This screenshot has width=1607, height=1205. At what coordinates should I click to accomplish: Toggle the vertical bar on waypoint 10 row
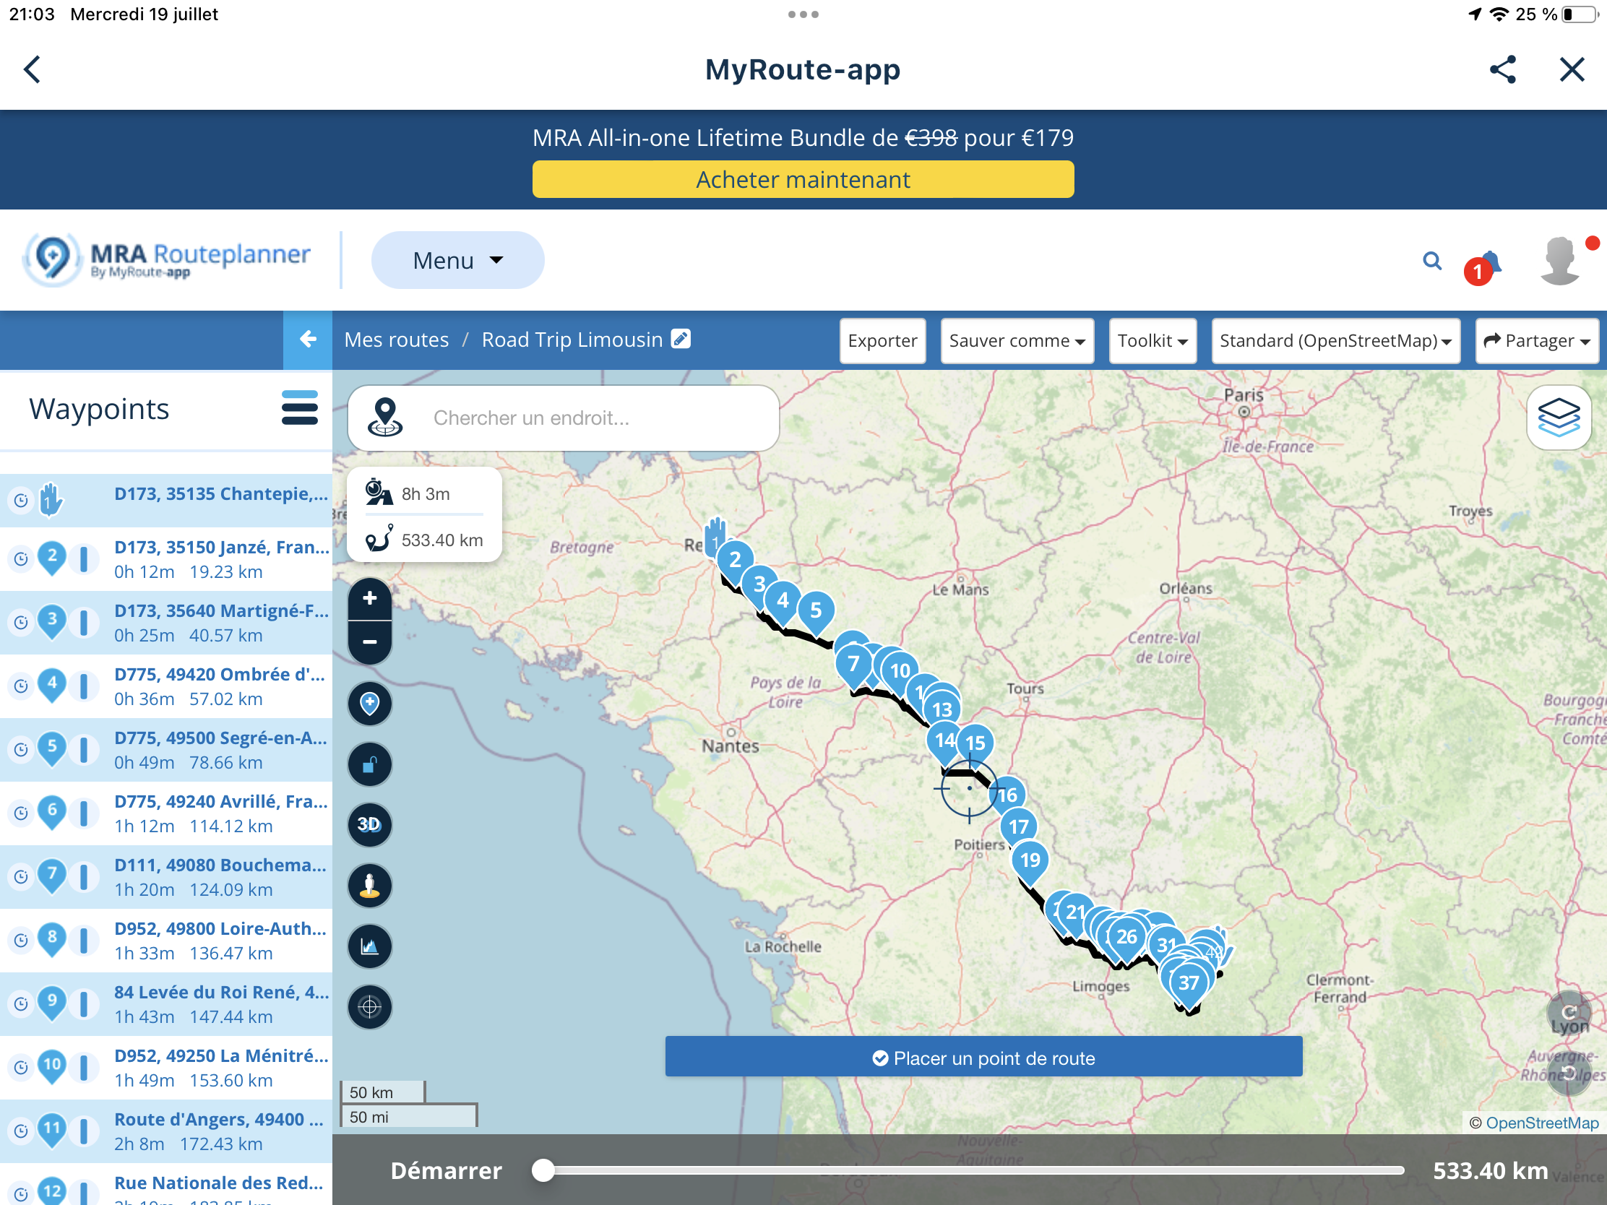tap(85, 1068)
